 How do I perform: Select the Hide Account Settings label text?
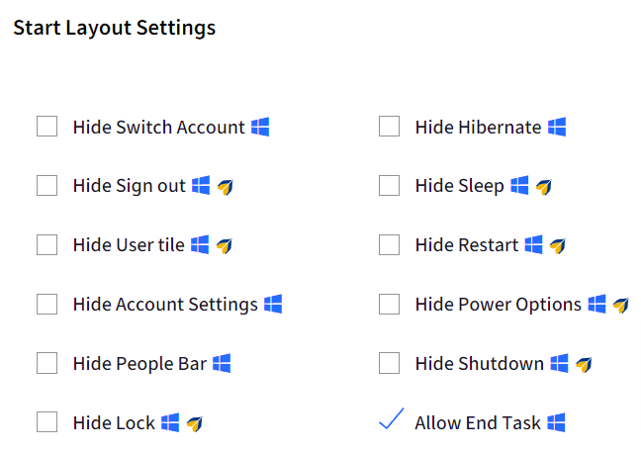[x=165, y=305]
